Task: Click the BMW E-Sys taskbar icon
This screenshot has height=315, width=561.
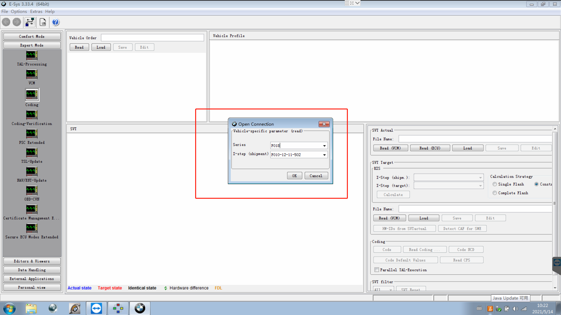Action: (x=140, y=308)
